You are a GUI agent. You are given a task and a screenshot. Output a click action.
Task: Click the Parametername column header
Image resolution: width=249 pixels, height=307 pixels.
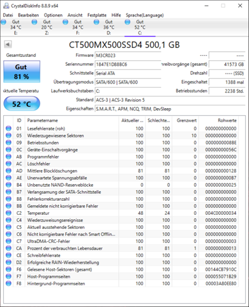coord(72,120)
